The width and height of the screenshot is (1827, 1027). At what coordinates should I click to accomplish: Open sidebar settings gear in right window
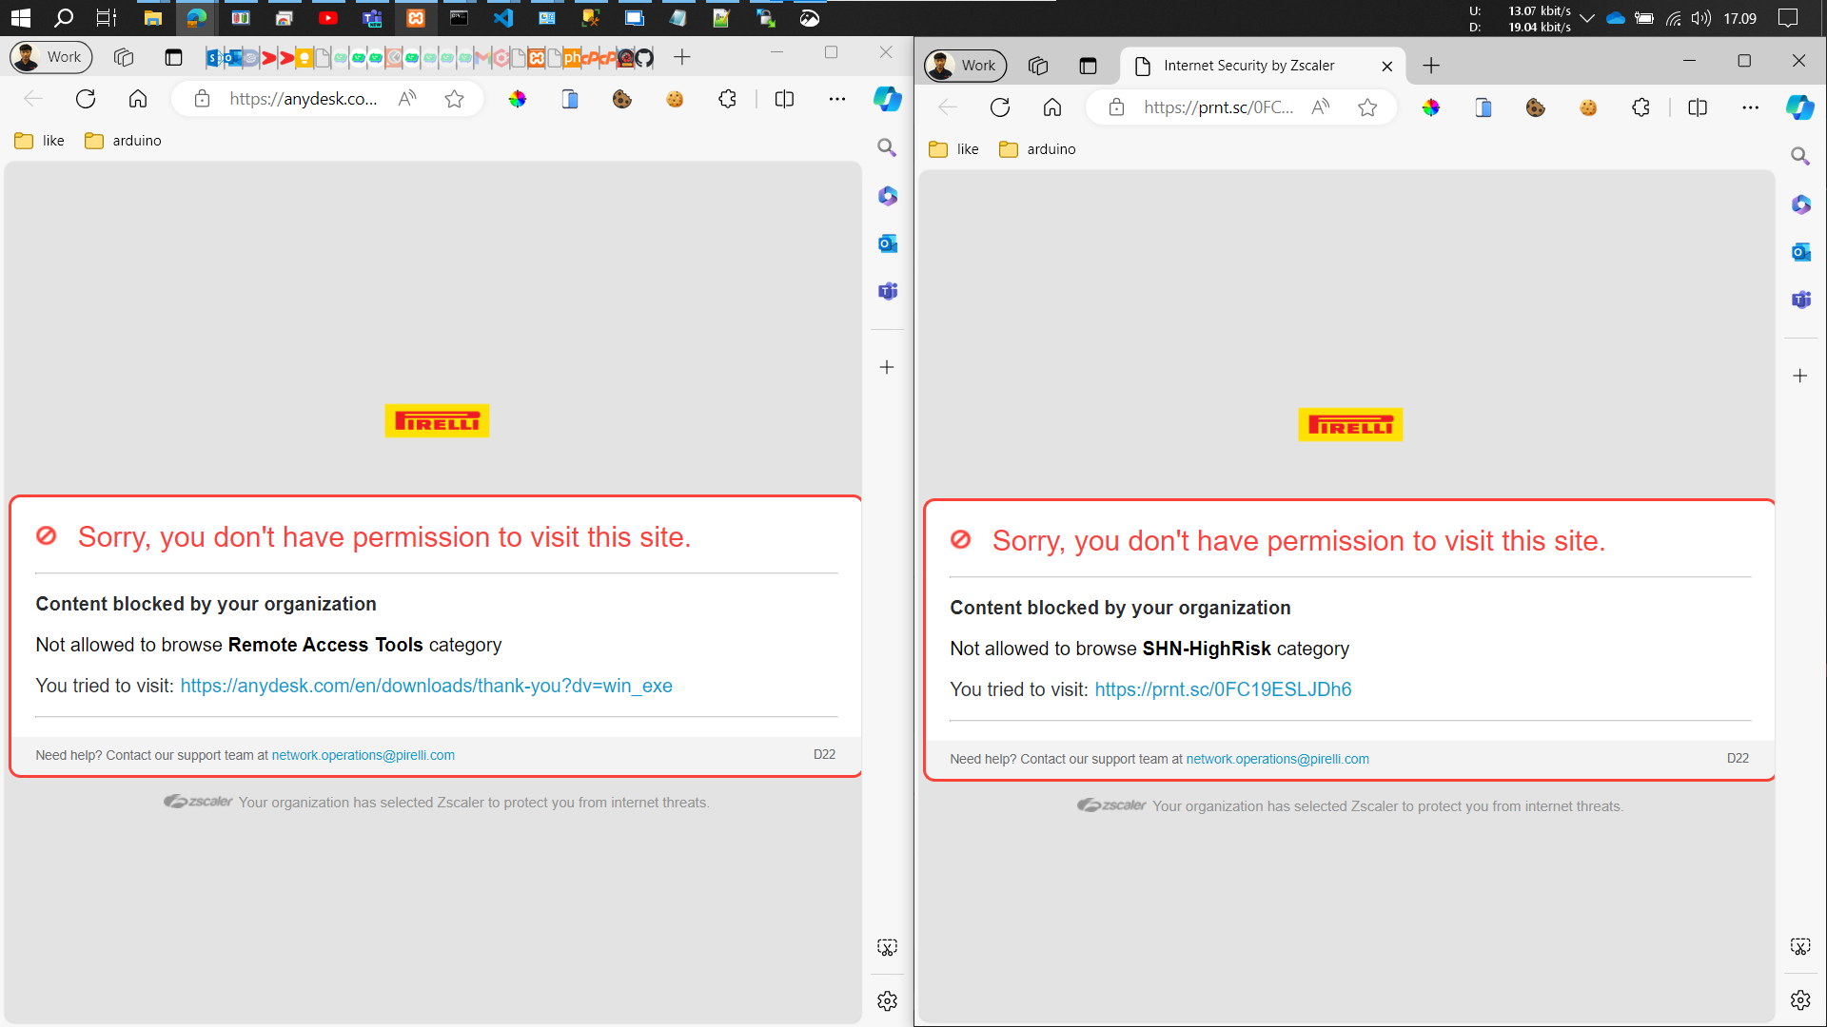coord(1800,999)
